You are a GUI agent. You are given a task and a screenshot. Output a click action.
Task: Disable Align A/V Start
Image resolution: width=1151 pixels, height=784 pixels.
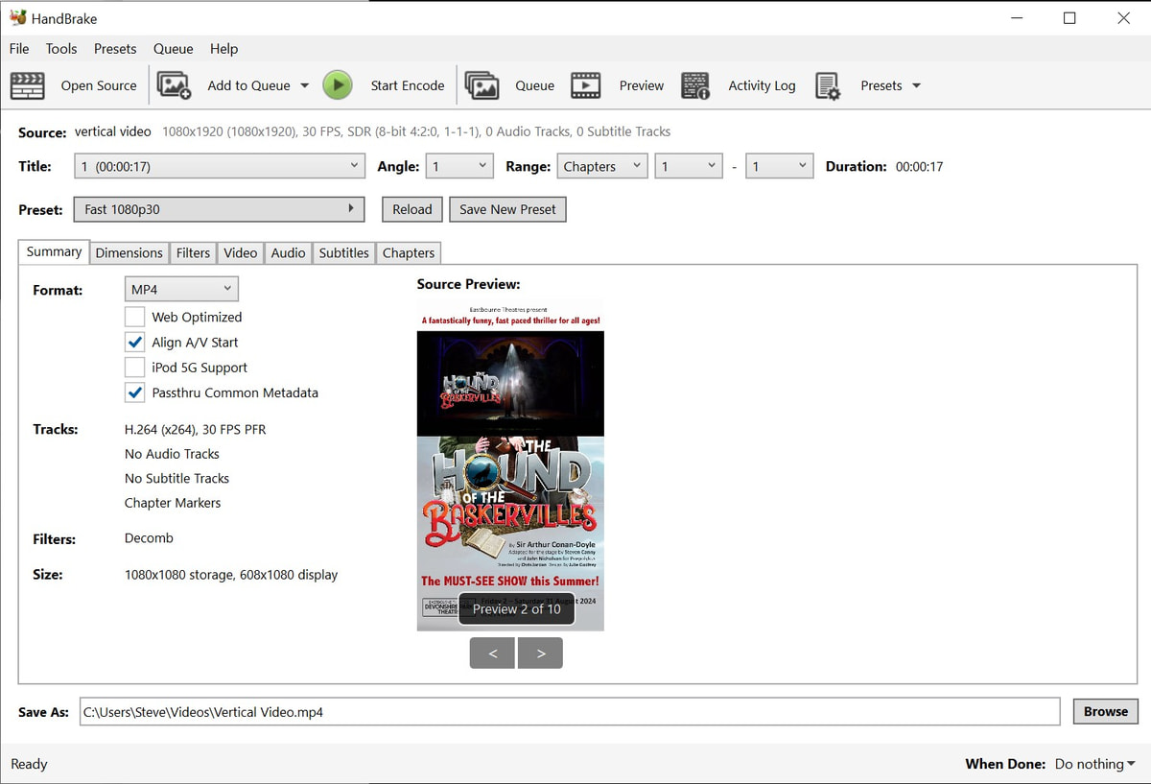click(x=134, y=342)
